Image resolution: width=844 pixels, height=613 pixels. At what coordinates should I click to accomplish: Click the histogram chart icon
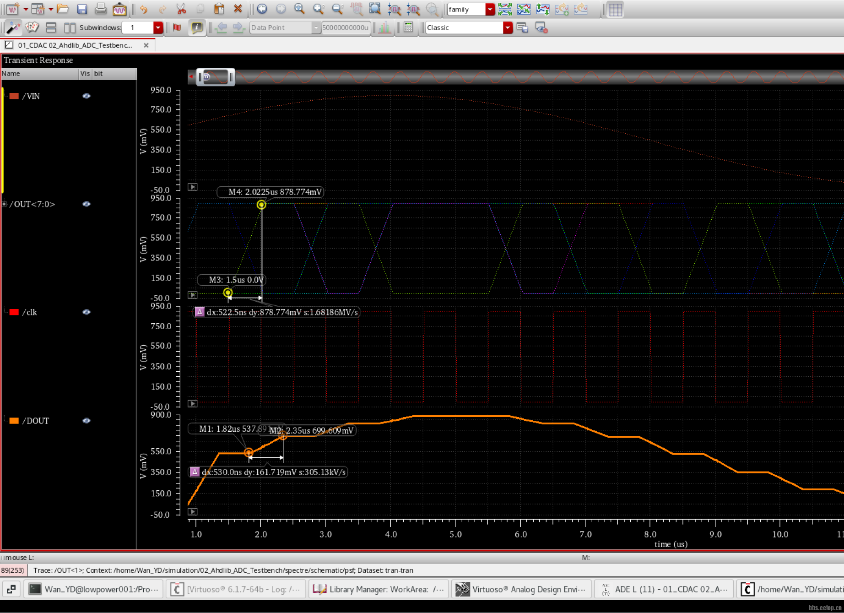(x=384, y=27)
